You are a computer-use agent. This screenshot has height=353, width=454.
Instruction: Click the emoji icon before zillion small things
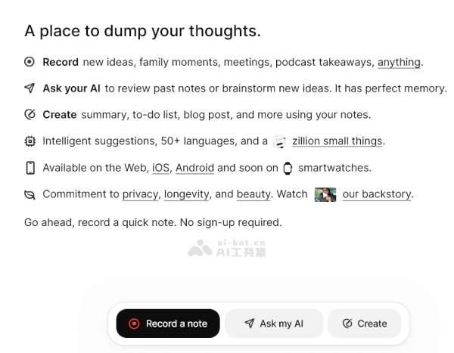[x=279, y=141]
